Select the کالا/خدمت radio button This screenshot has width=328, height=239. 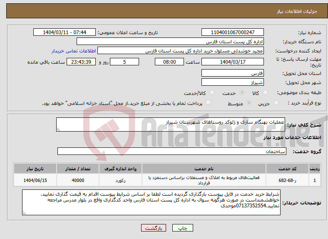pos(212,92)
